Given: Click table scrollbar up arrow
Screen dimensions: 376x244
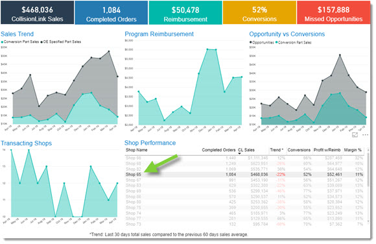Looking at the screenshot, I should coord(368,150).
